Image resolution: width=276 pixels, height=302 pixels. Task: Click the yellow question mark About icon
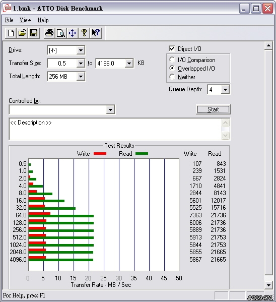84,33
